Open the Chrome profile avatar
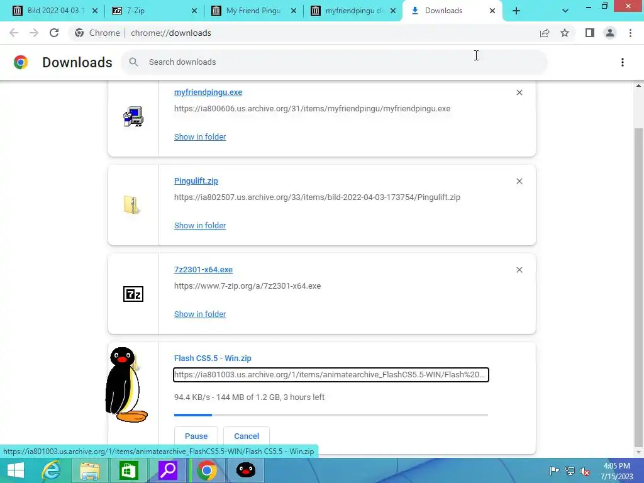Image resolution: width=644 pixels, height=483 pixels. [x=610, y=33]
